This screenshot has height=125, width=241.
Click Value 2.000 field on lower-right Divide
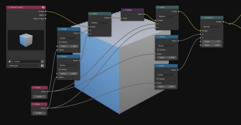tap(166, 87)
